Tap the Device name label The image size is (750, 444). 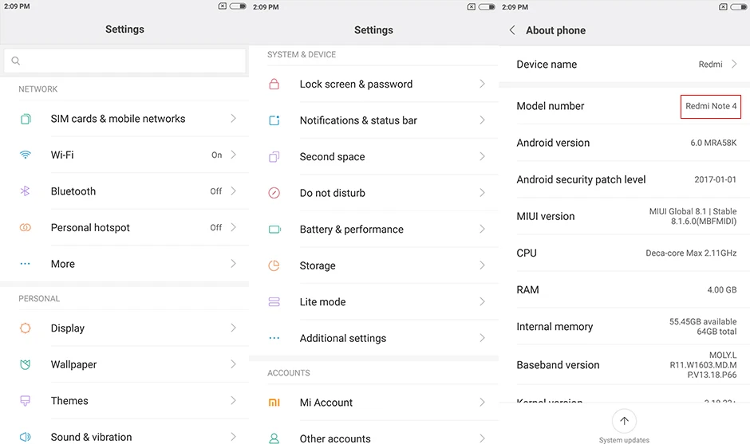[x=547, y=65]
